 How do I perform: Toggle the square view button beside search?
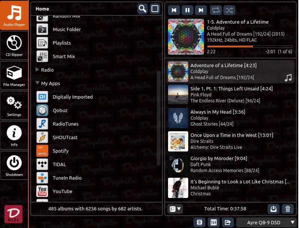155,9
